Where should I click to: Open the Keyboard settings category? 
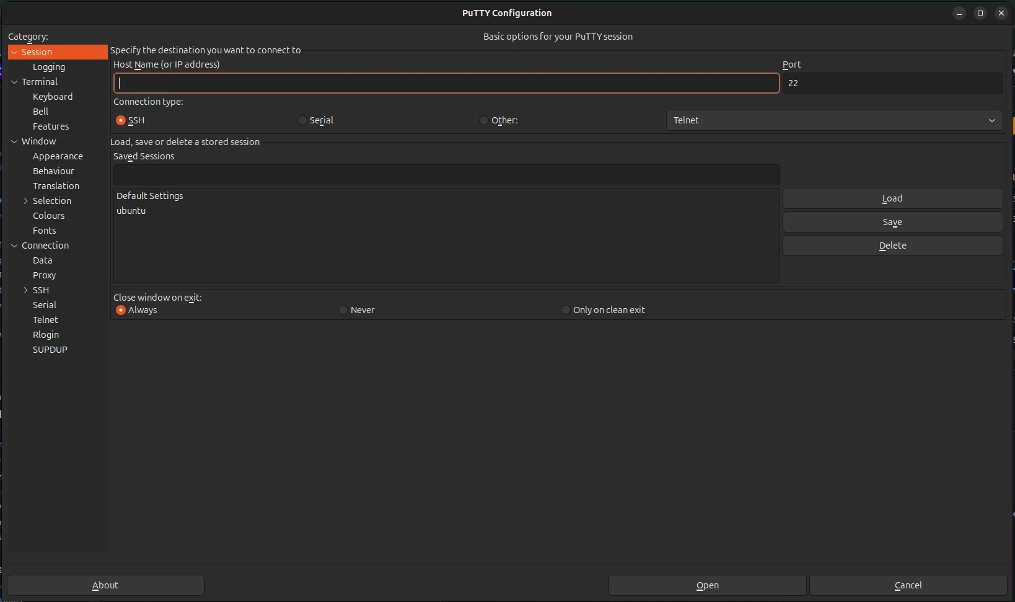coord(53,97)
